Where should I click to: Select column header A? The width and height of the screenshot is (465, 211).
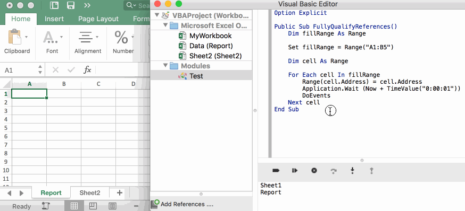[29, 84]
